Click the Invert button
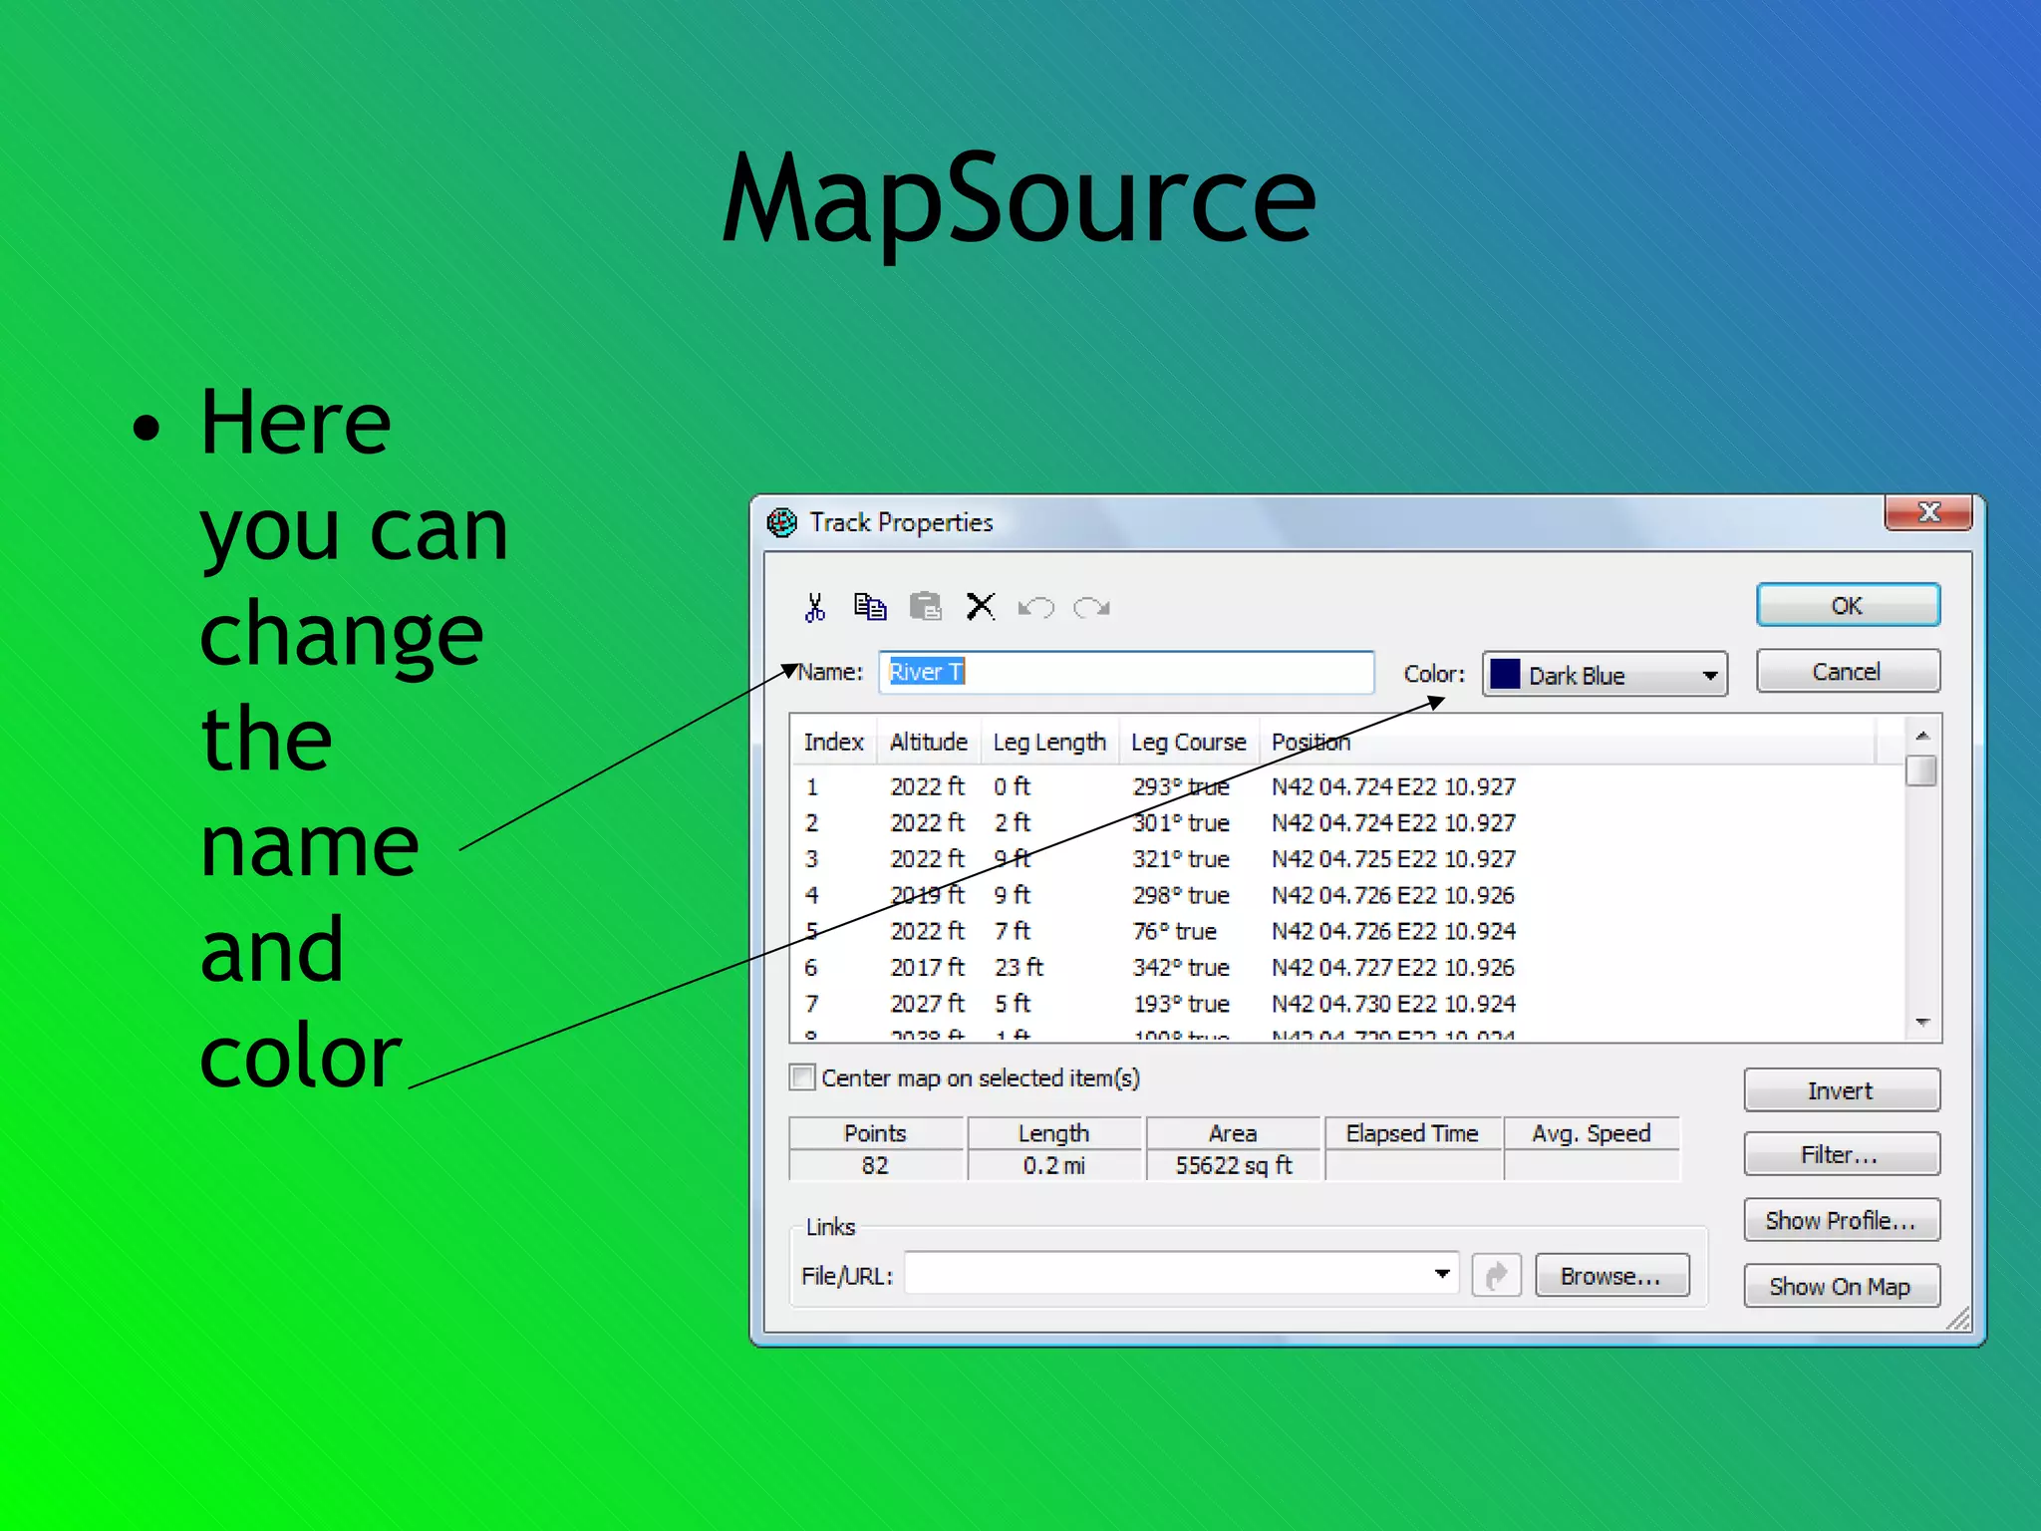This screenshot has width=2041, height=1531. (x=1842, y=1090)
